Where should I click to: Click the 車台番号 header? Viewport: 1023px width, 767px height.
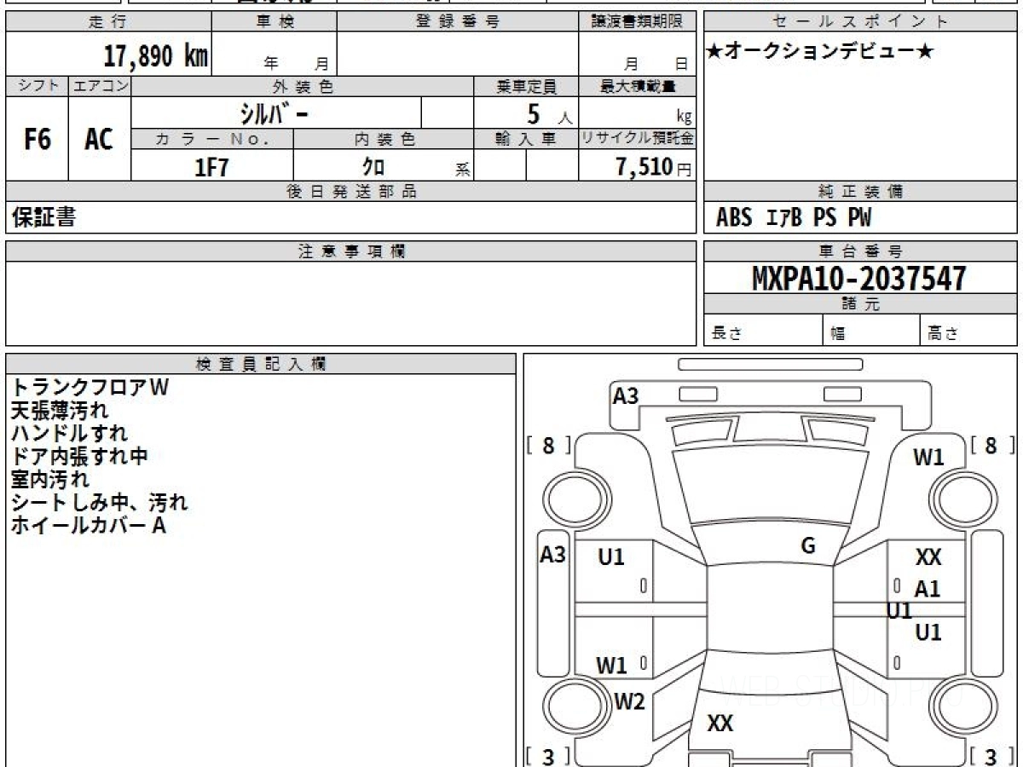point(860,251)
